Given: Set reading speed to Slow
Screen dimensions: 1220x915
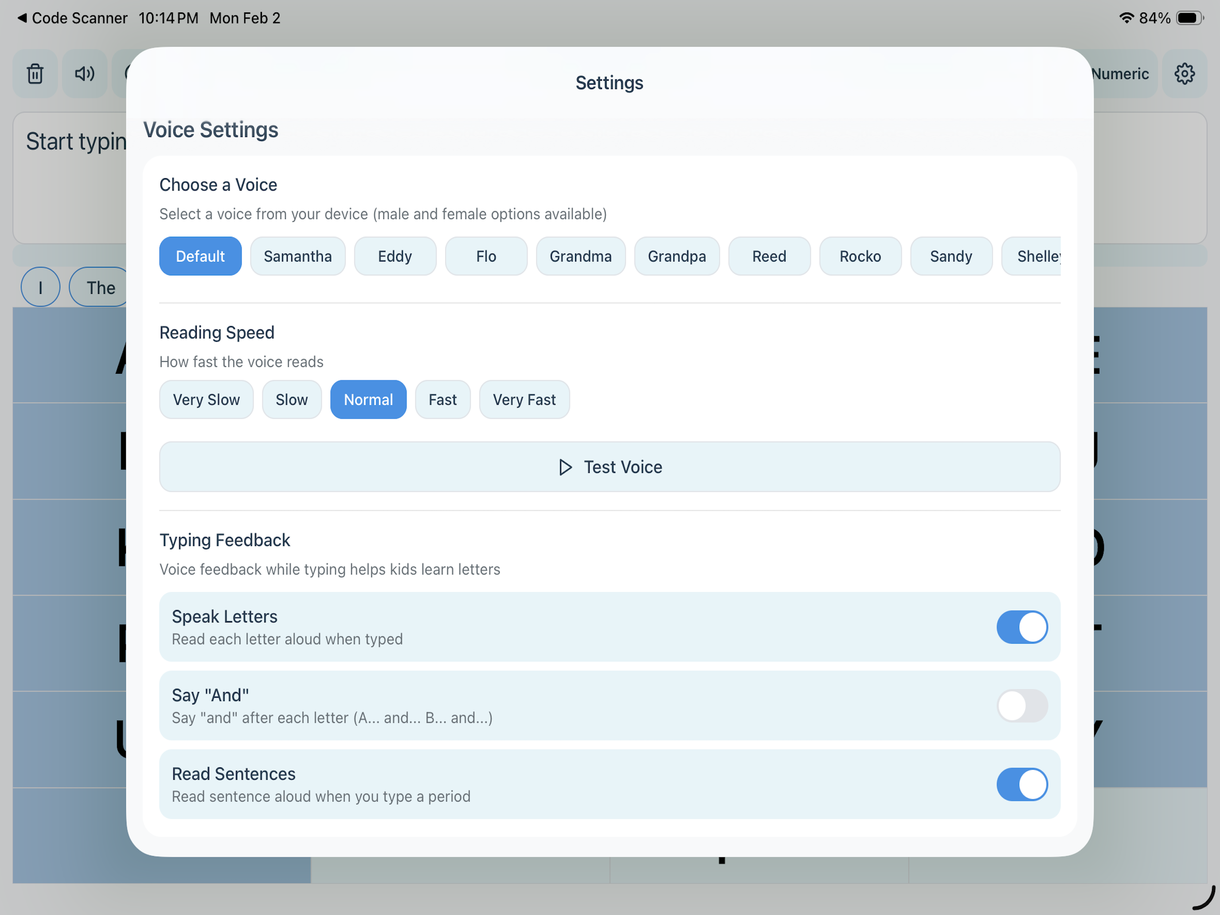Looking at the screenshot, I should [x=292, y=400].
